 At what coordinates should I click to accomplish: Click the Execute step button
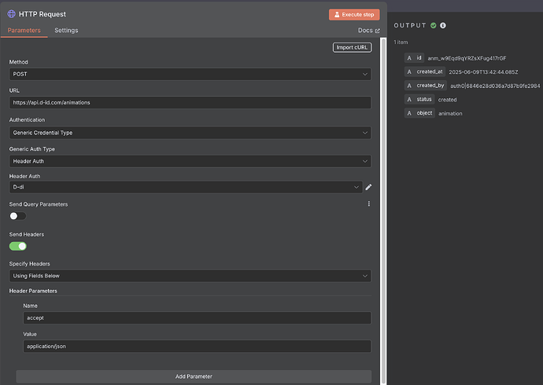click(354, 14)
